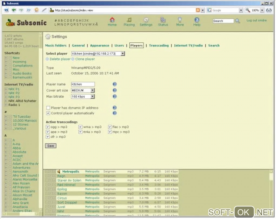Uncheck wma > mp3 transcoding
Viewport: 276px width, 219px height.
pyautogui.click(x=80, y=127)
